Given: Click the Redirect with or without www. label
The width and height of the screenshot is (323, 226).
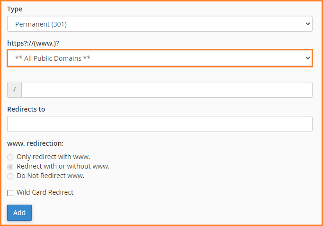Looking at the screenshot, I should coord(63,166).
